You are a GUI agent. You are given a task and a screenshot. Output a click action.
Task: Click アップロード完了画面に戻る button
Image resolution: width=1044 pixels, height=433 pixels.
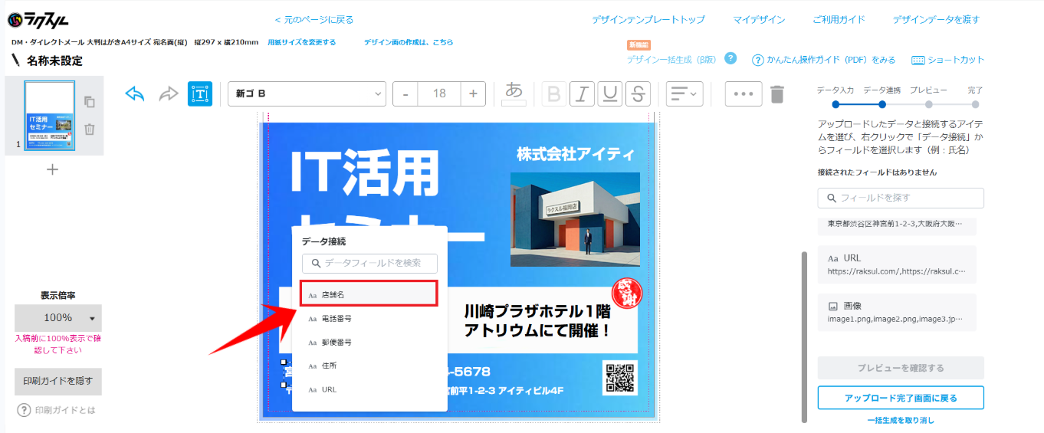tap(901, 398)
